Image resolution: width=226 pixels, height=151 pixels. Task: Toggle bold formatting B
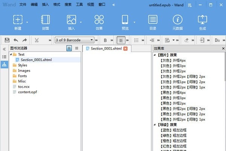tap(105, 40)
